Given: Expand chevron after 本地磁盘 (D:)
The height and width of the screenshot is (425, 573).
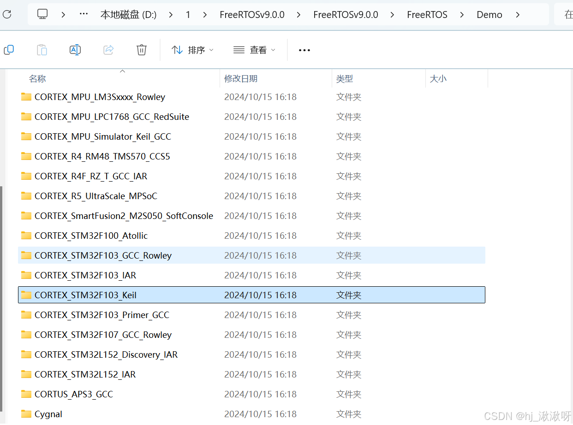Looking at the screenshot, I should click(x=171, y=15).
